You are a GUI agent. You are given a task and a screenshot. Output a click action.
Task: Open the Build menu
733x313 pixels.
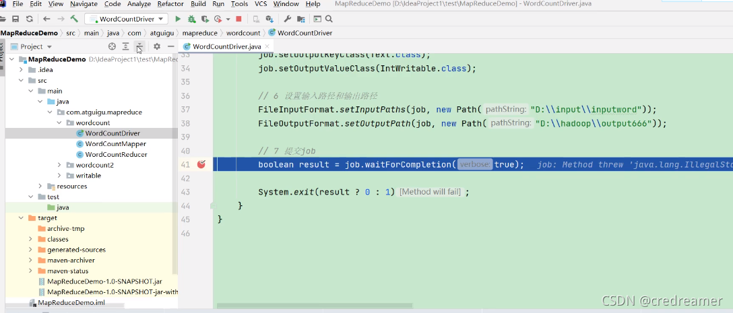point(198,4)
